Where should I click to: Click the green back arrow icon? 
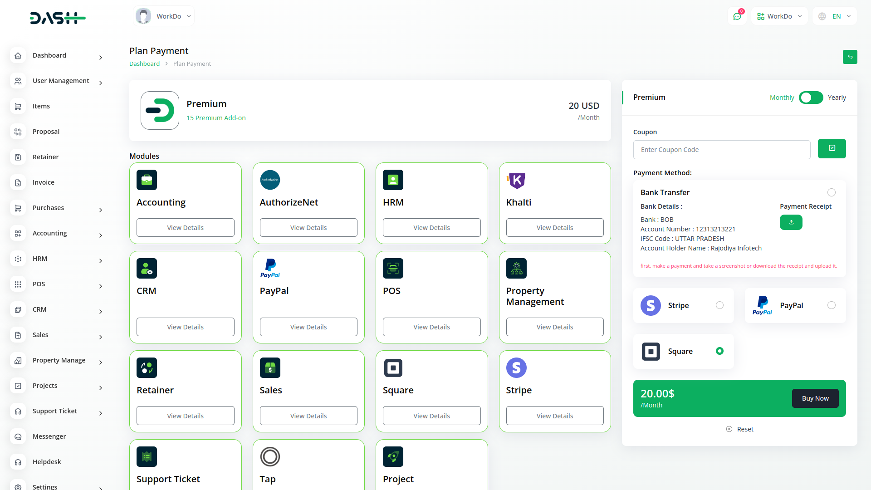point(850,57)
